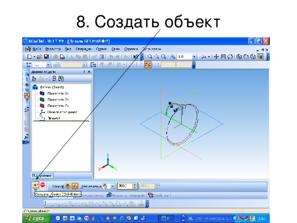Viewport: 297px width, 223px height.
Task: Click the Windows пуск Start button
Action: pyautogui.click(x=37, y=218)
